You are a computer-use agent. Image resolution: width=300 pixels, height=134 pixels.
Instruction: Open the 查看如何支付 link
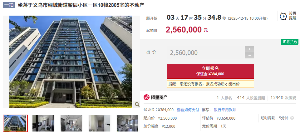(188, 110)
